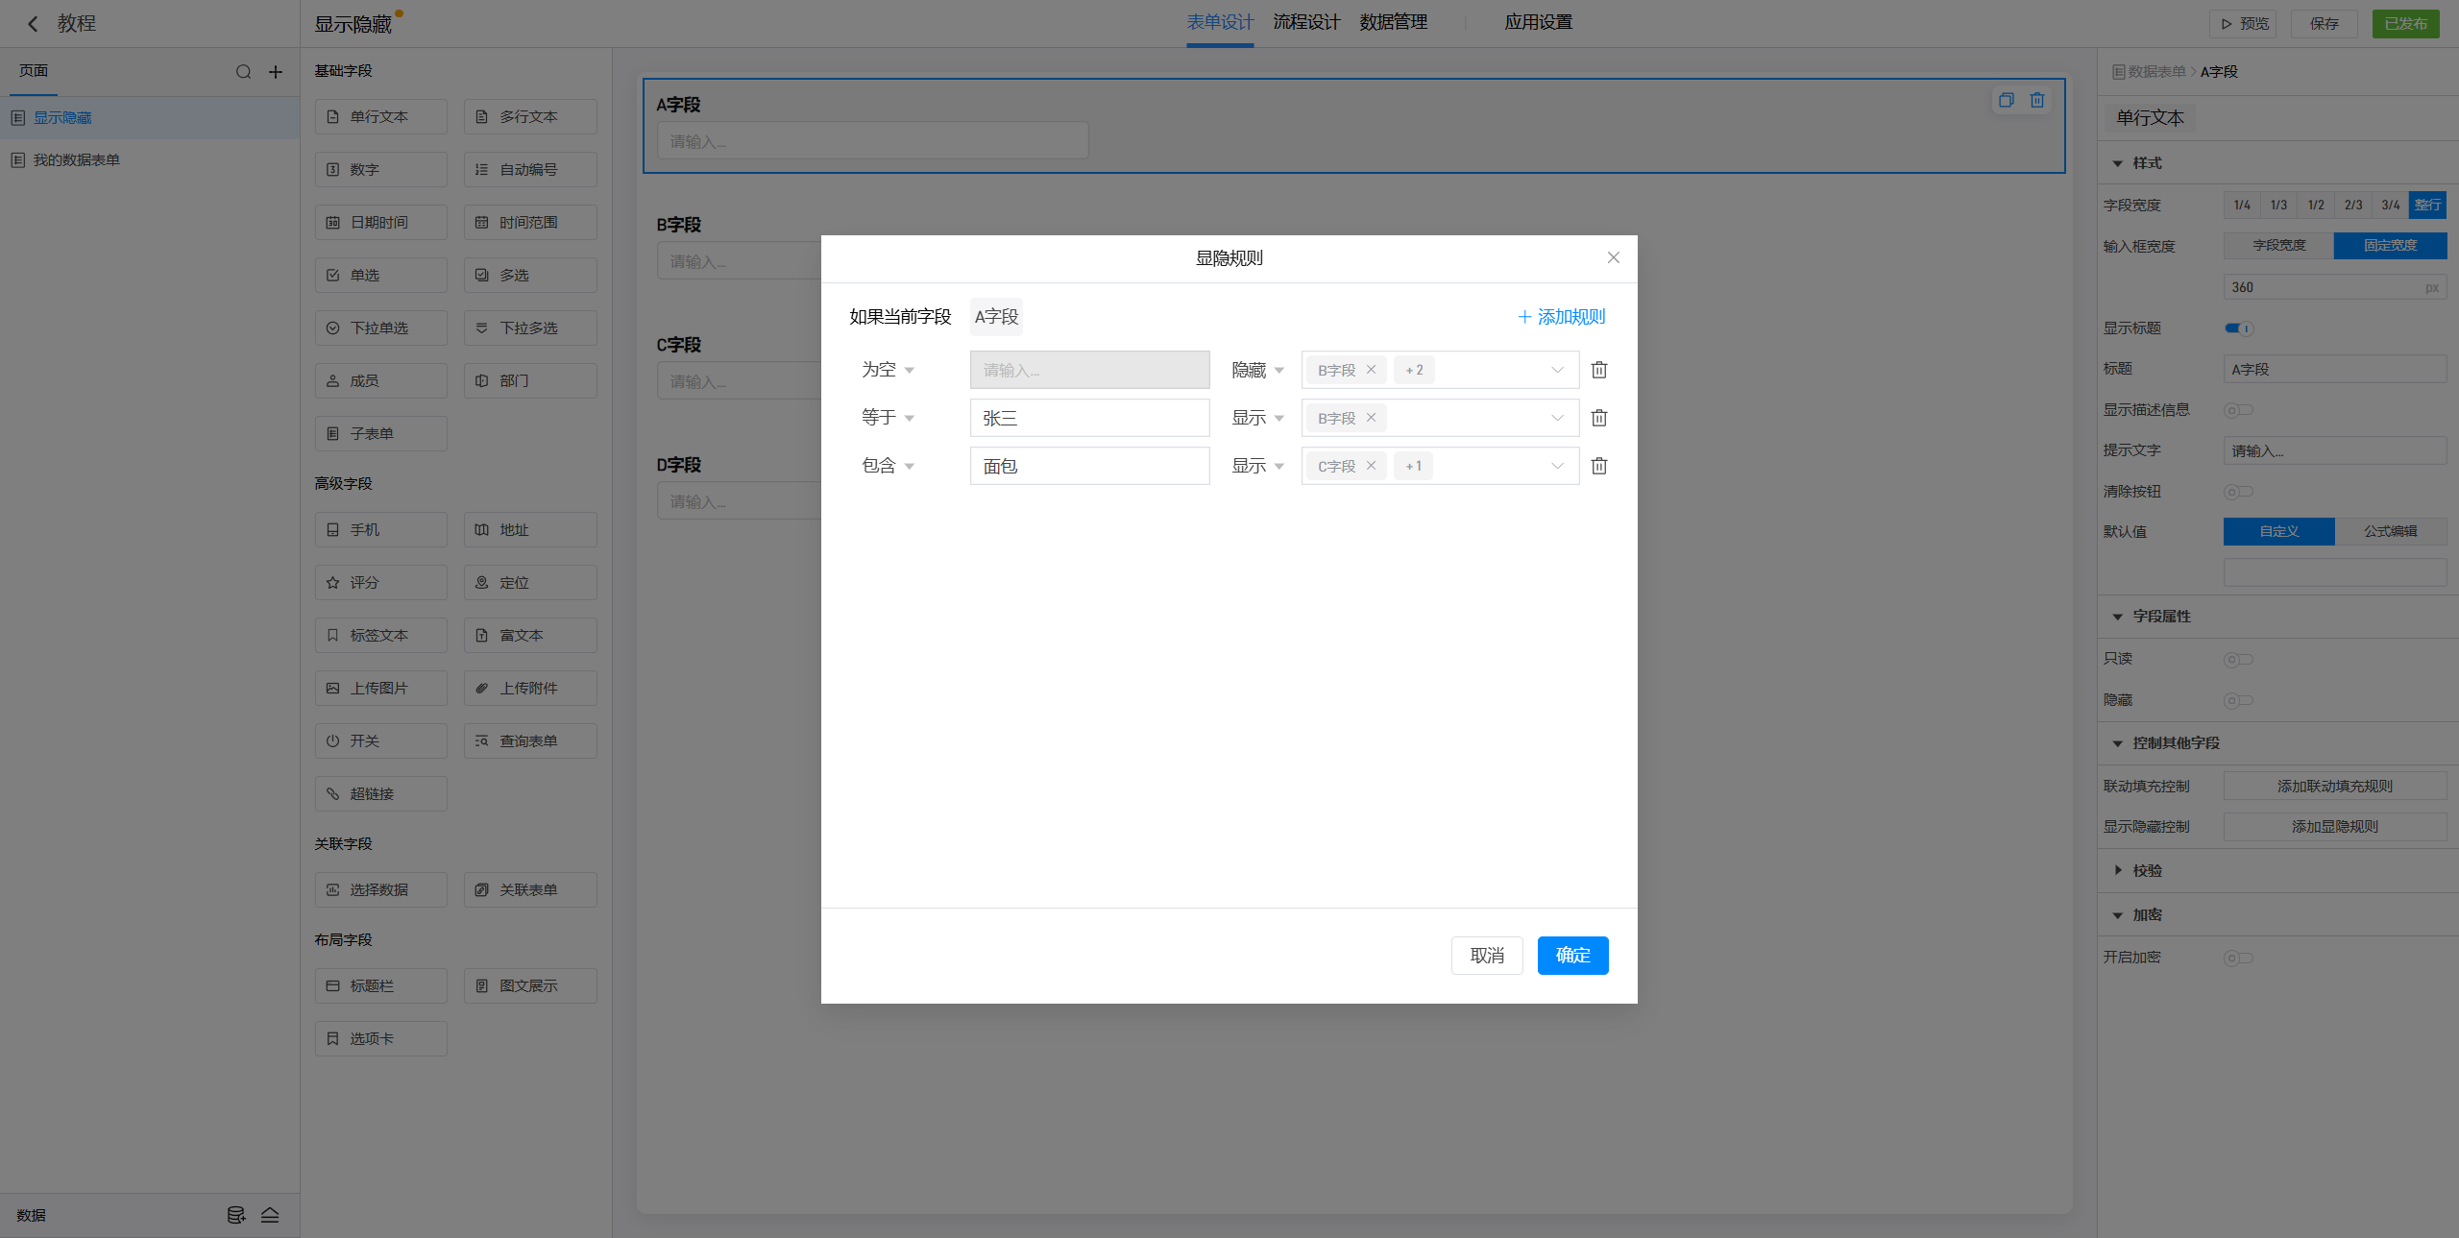Expand target fields dropdown of 面包 rule
The height and width of the screenshot is (1238, 2459).
tap(1557, 466)
